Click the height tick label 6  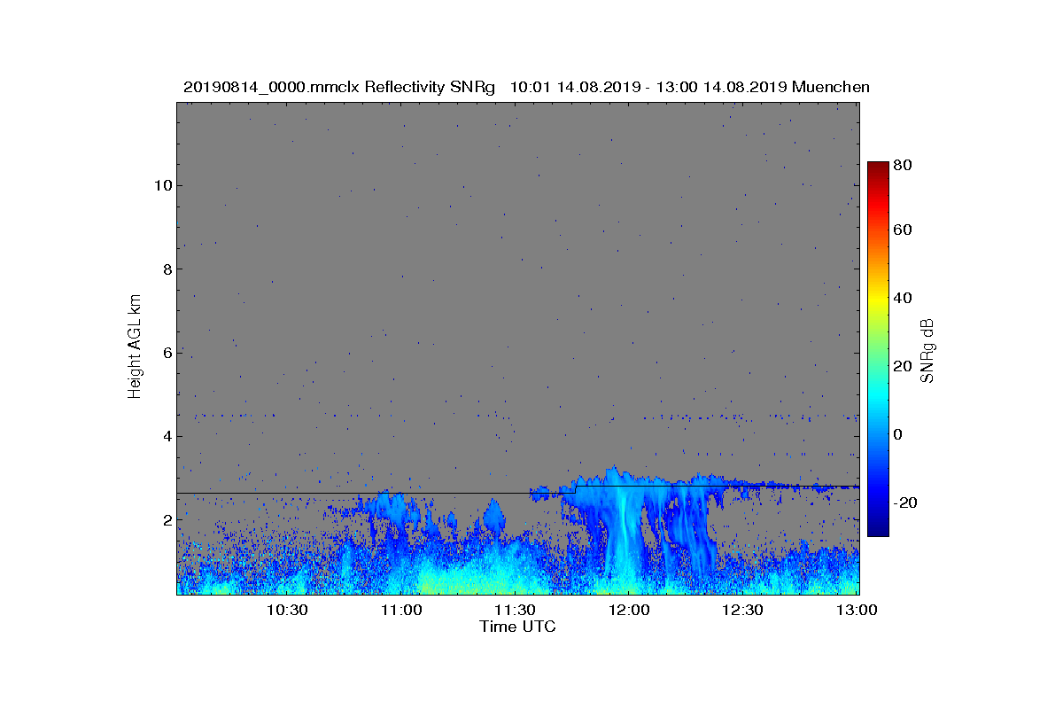click(167, 353)
